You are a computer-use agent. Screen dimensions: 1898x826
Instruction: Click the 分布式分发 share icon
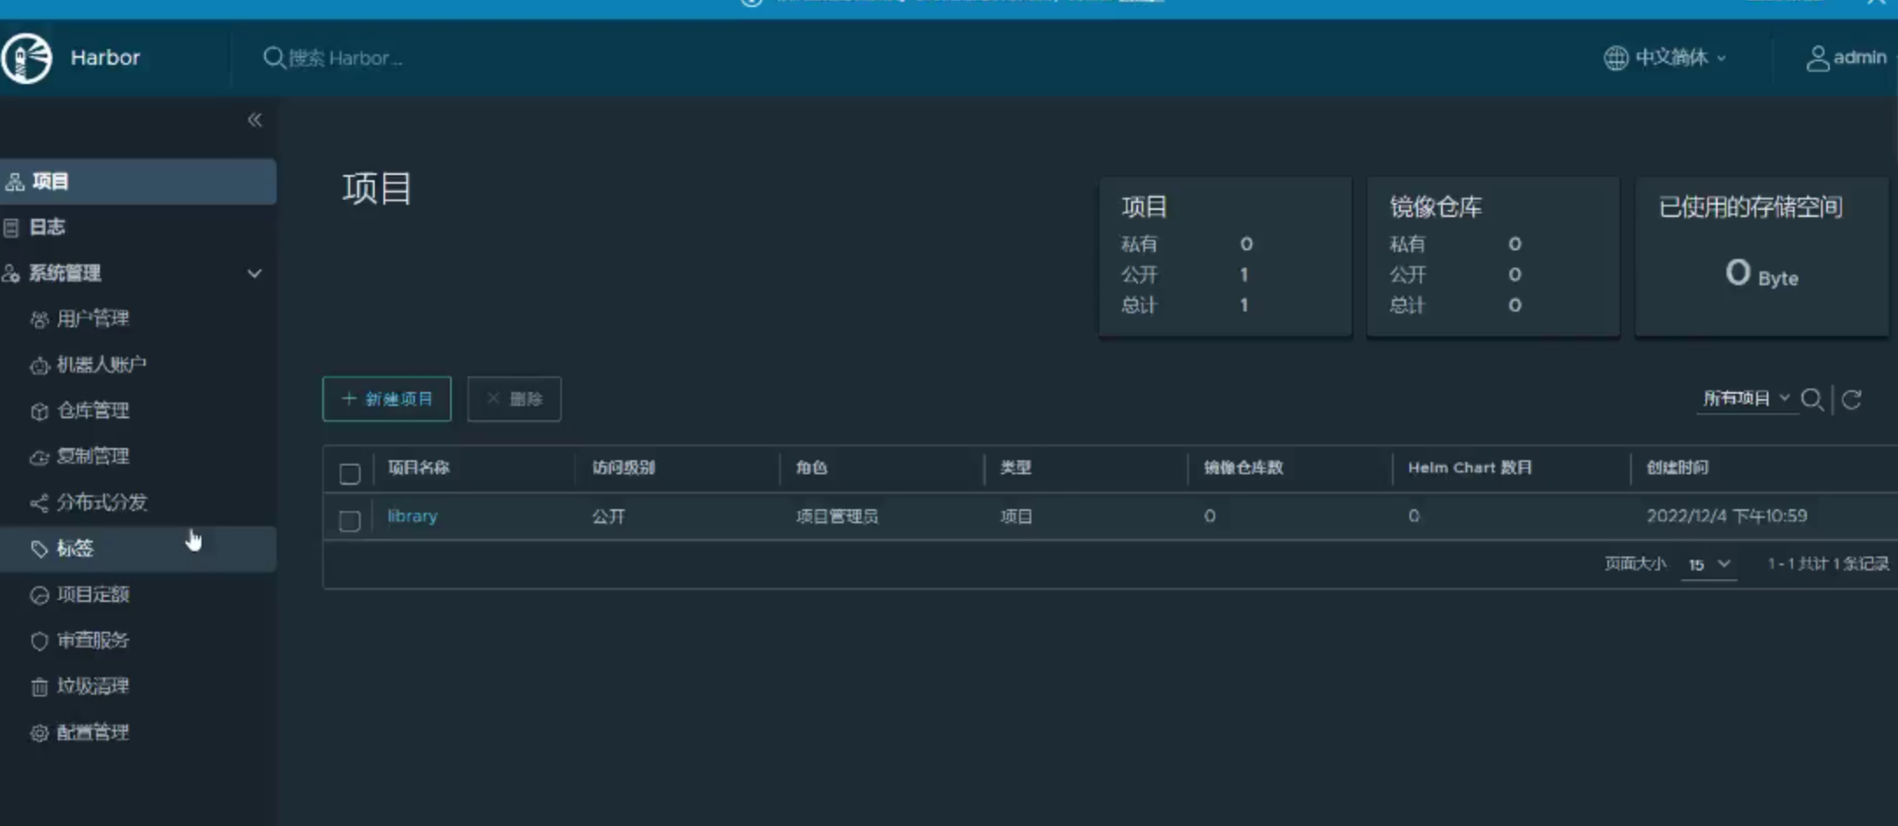39,503
